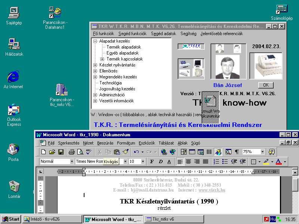Image resolution: width=299 pixels, height=224 pixels.
Task: Apply the yellow highlight color button
Action: point(266,162)
